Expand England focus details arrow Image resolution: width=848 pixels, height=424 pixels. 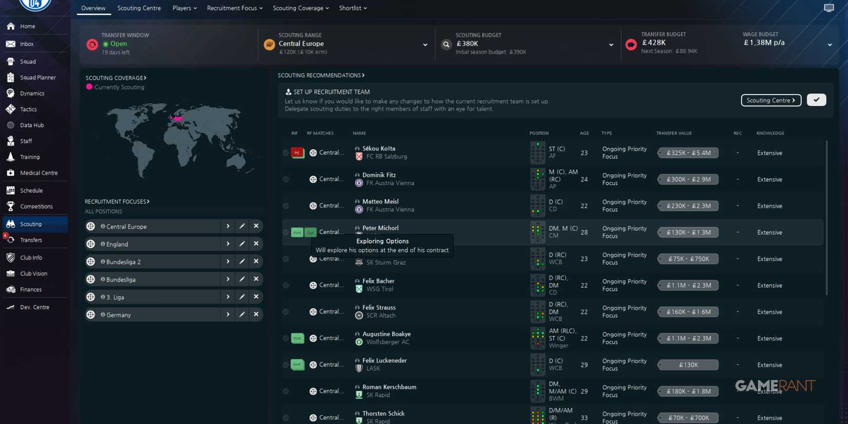[228, 244]
